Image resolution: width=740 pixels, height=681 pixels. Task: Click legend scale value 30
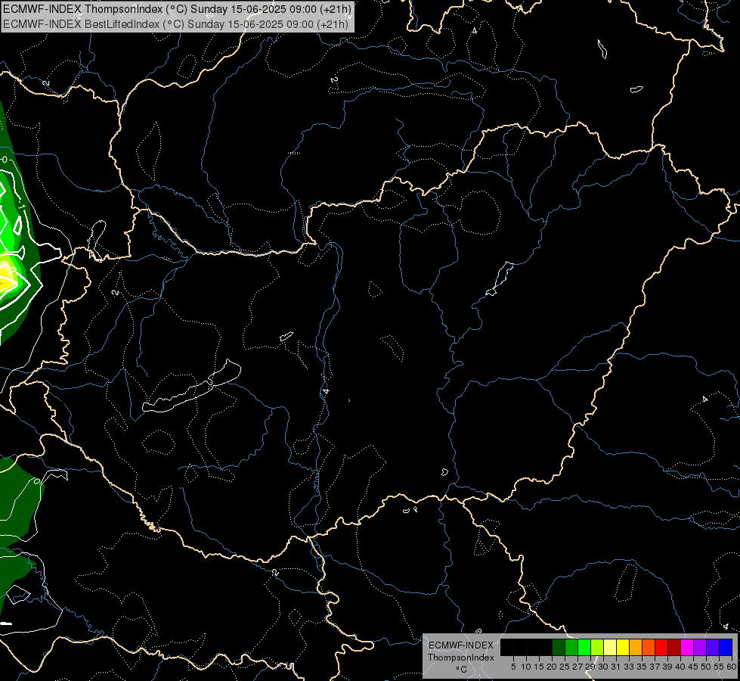point(603,667)
